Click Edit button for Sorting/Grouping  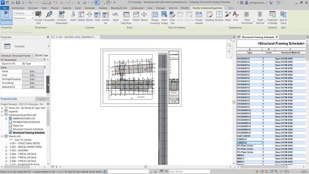(33, 79)
